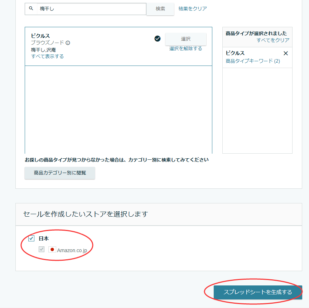Click the info icon next to ブラウズノード
The height and width of the screenshot is (308, 309).
[x=68, y=43]
